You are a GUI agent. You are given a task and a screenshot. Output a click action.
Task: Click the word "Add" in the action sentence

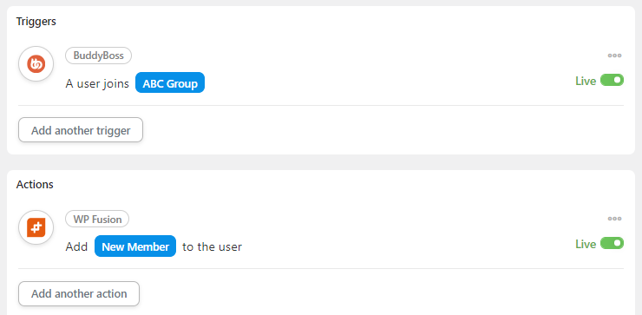(x=76, y=247)
